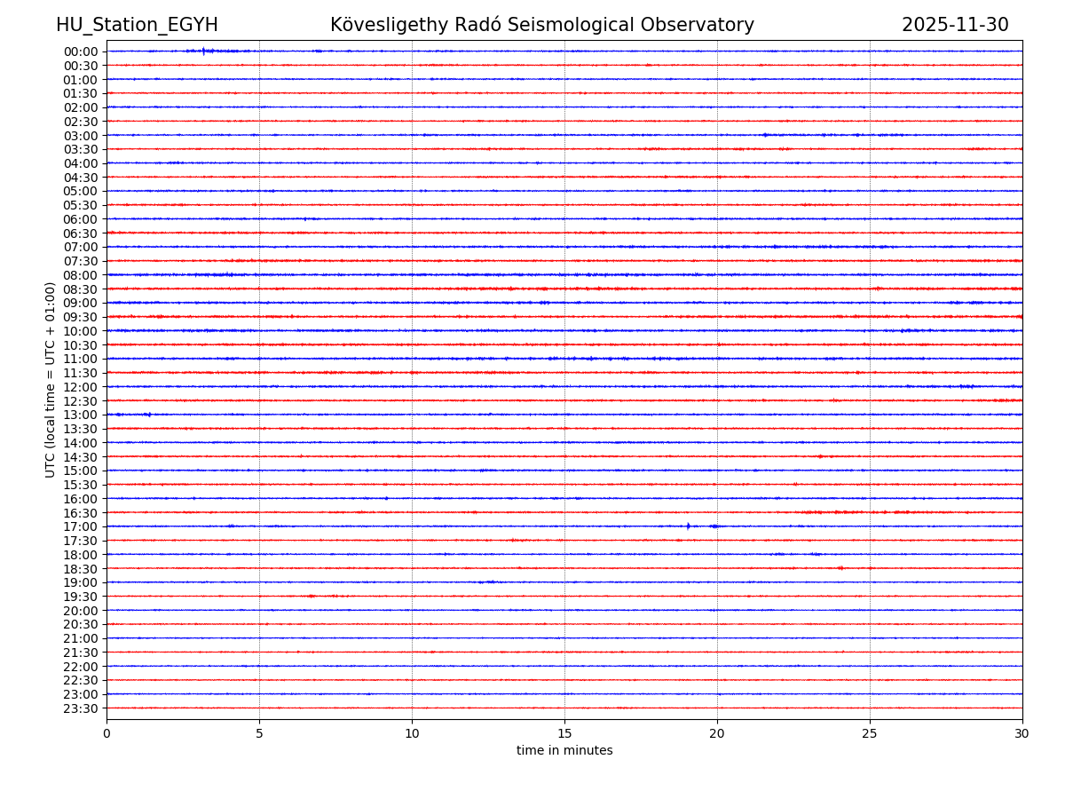
Task: Click the spike on the 00:00 trace
Action: [203, 51]
